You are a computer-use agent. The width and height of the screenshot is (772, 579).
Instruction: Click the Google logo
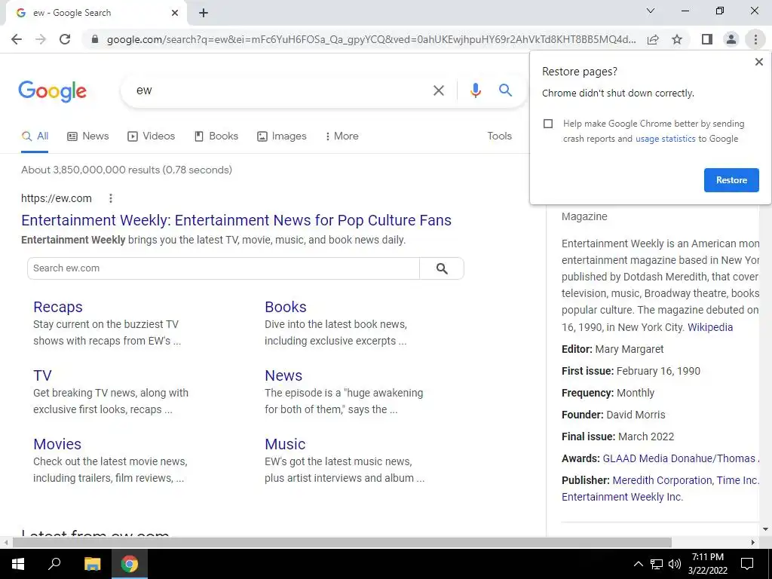52,91
